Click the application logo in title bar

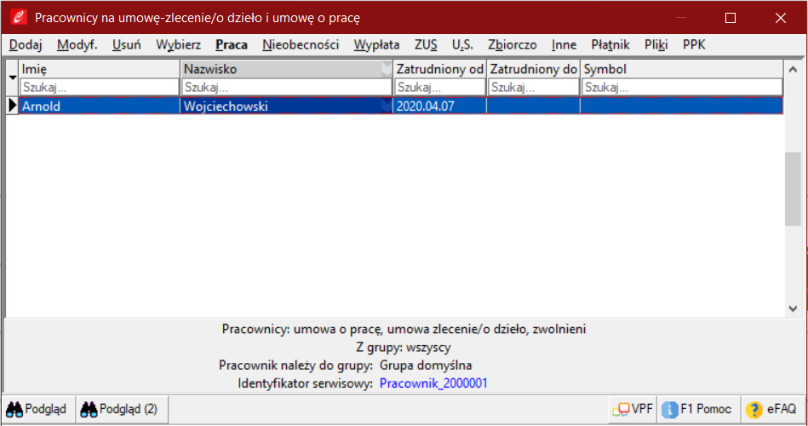[17, 17]
